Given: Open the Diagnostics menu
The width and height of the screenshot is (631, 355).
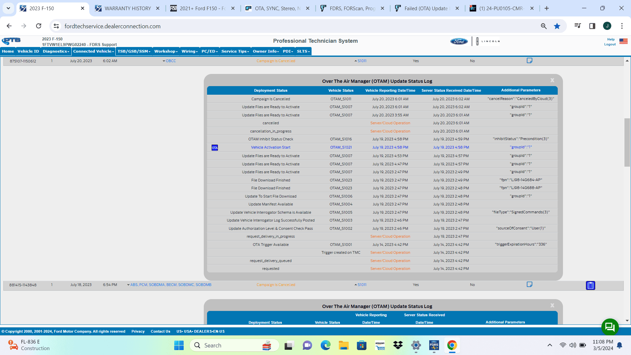Looking at the screenshot, I should [56, 51].
